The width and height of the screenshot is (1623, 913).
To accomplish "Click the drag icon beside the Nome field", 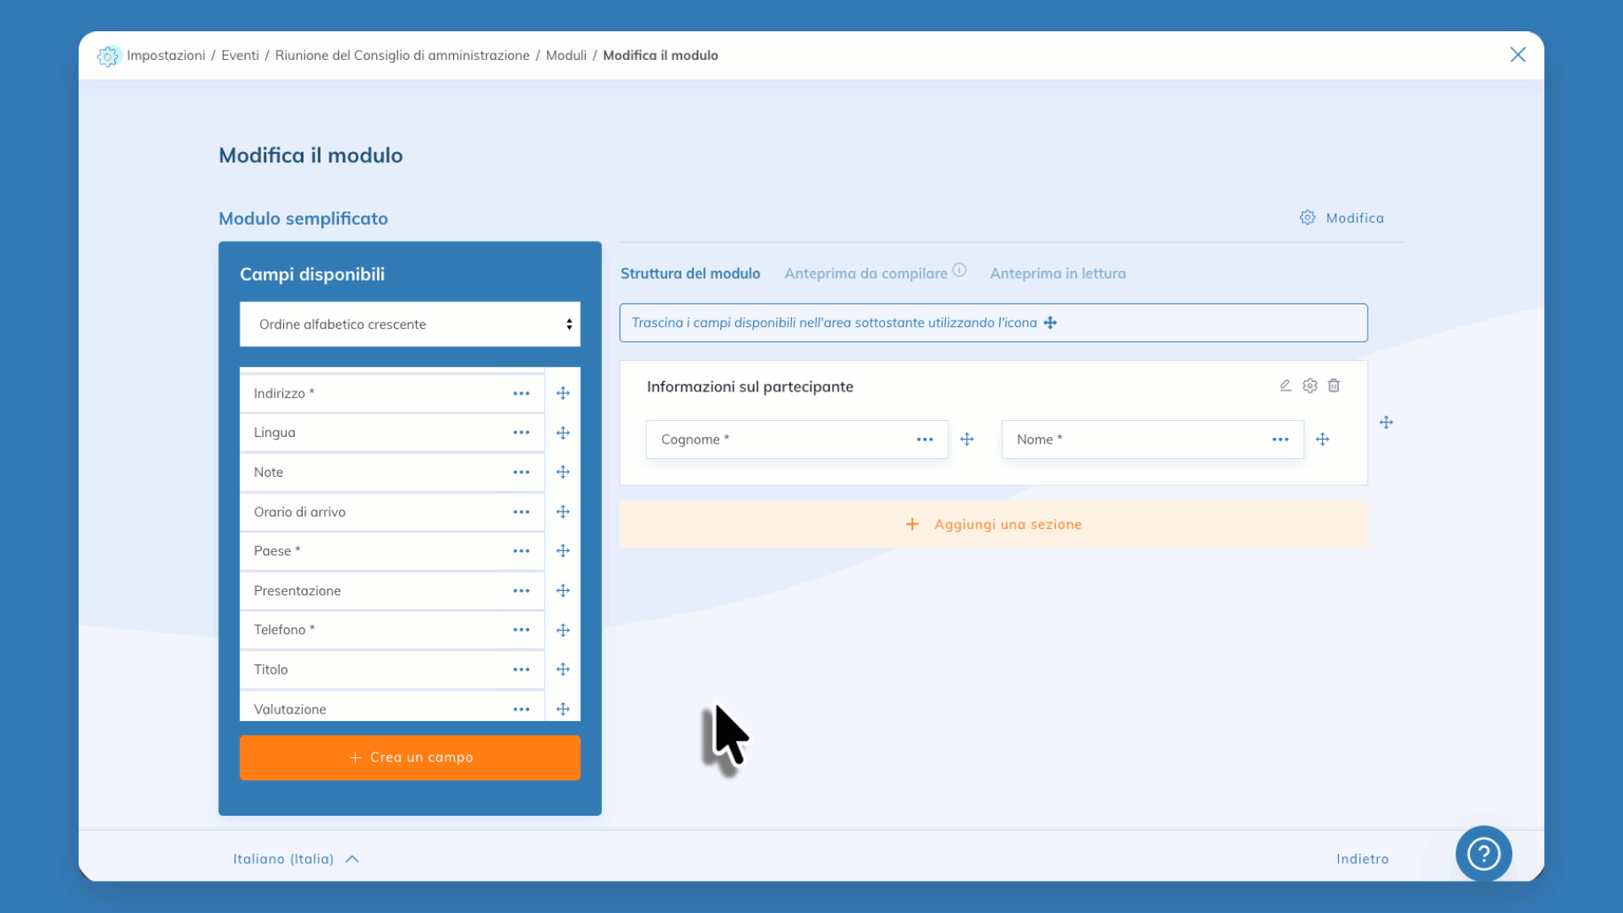I will pos(1323,439).
